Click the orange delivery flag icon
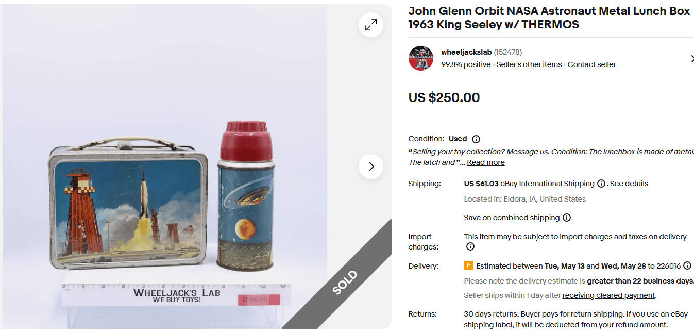 coord(468,266)
